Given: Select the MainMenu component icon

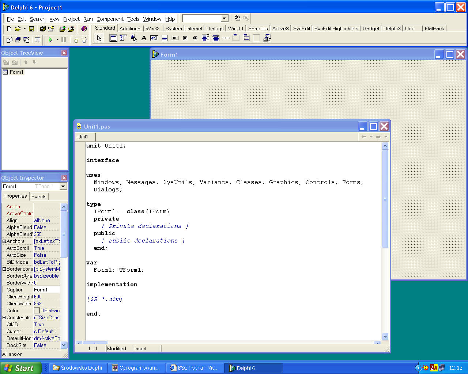Looking at the screenshot, I should click(x=124, y=38).
